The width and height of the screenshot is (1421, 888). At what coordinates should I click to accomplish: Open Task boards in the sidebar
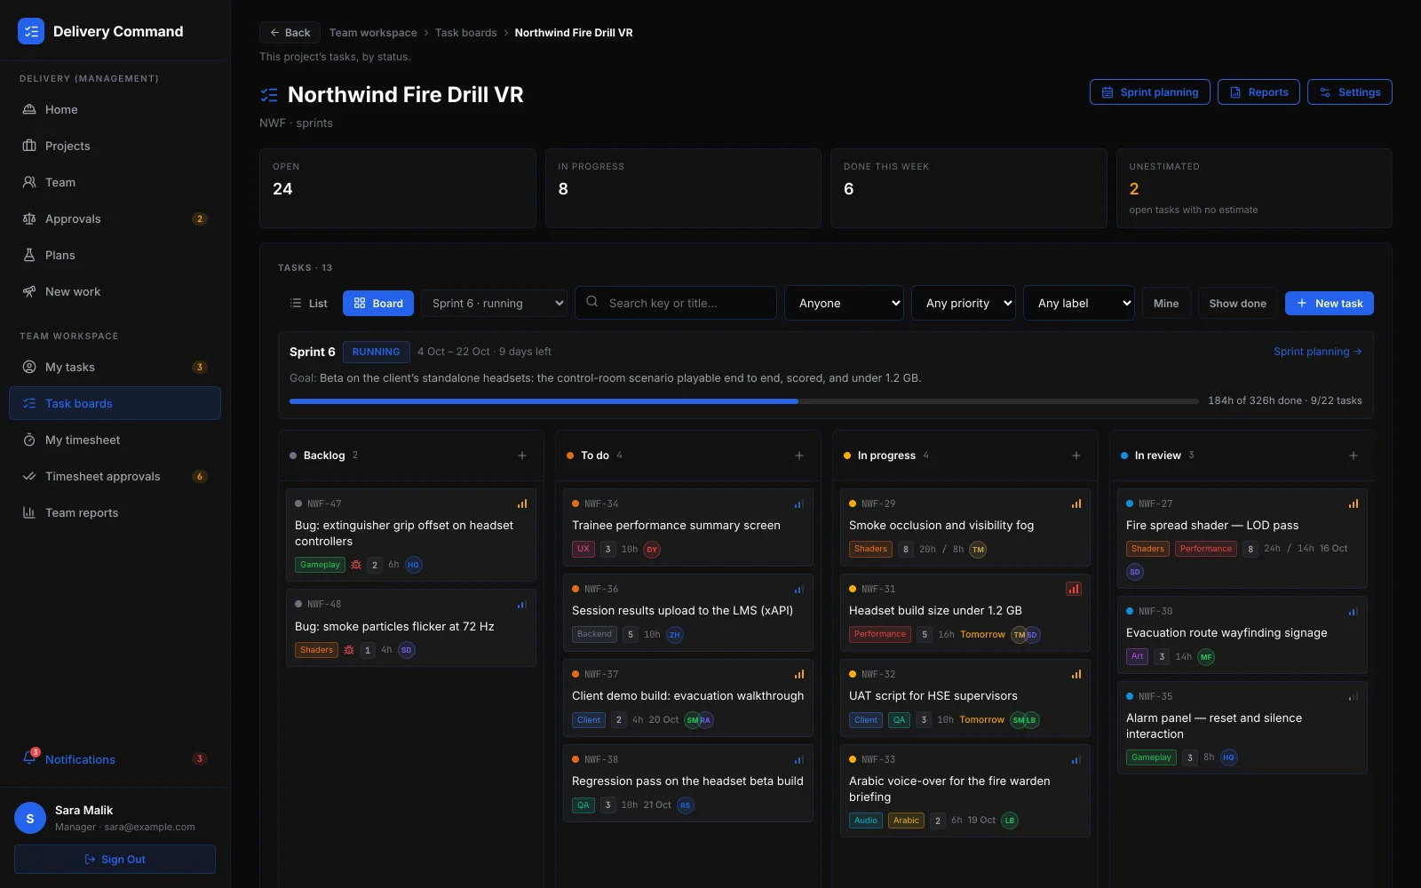pyautogui.click(x=115, y=403)
